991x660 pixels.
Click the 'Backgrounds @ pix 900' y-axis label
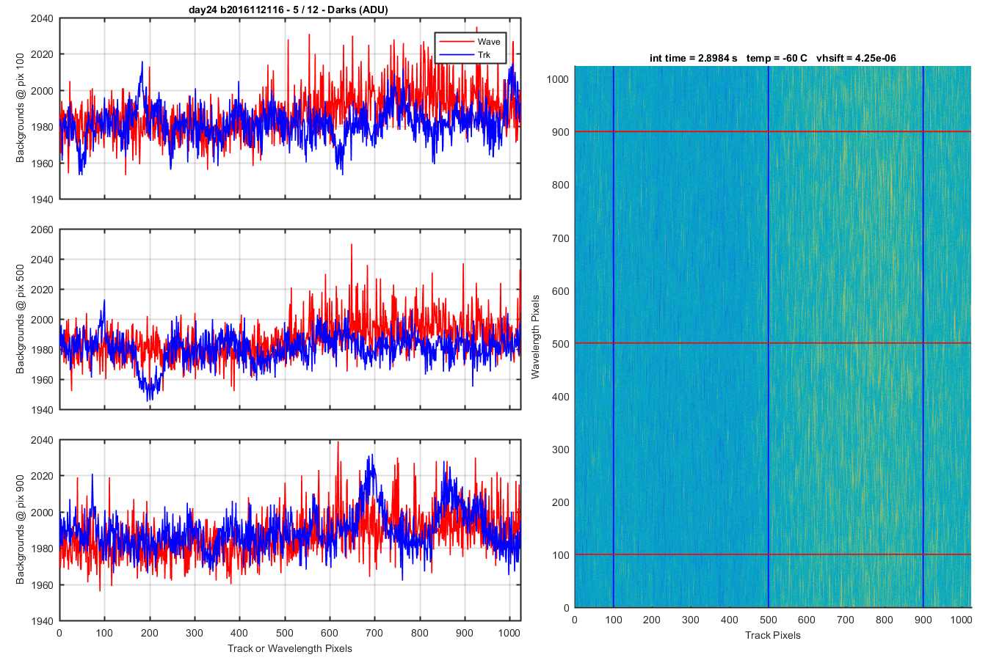(21, 530)
